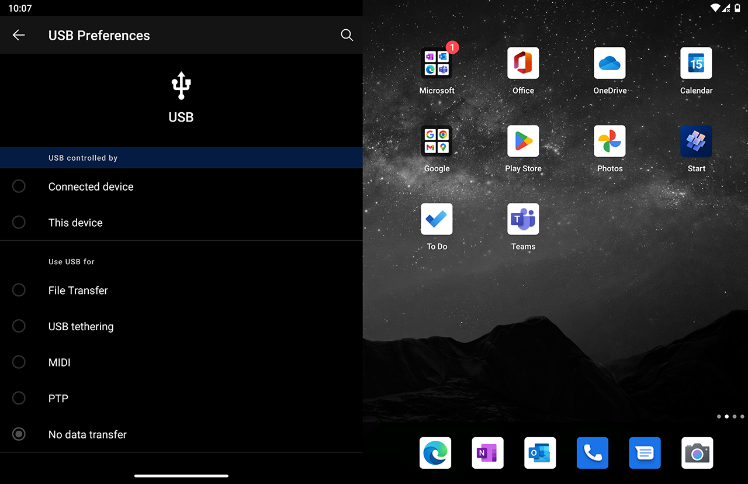Tap the Wi-Fi status icon

715,8
